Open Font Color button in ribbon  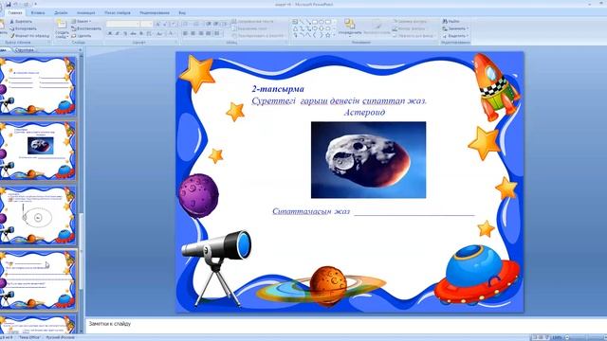pyautogui.click(x=172, y=34)
